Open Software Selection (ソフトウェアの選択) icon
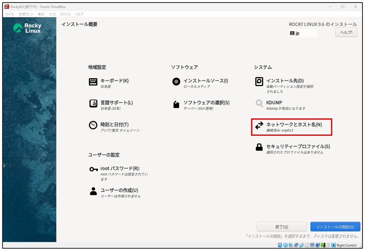Image resolution: width=365 pixels, height=250 pixels. (176, 104)
